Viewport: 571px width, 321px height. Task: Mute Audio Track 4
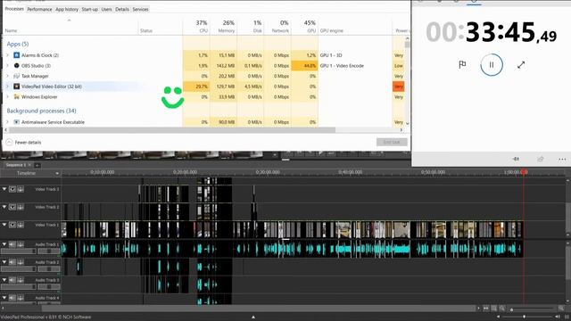[x=12, y=298]
